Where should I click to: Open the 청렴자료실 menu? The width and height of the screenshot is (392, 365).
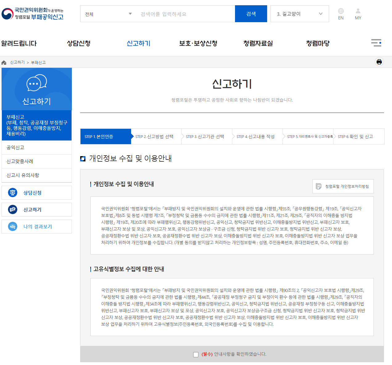258,43
